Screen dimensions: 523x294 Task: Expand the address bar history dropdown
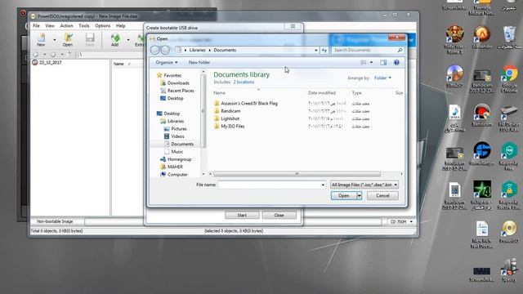coord(316,50)
